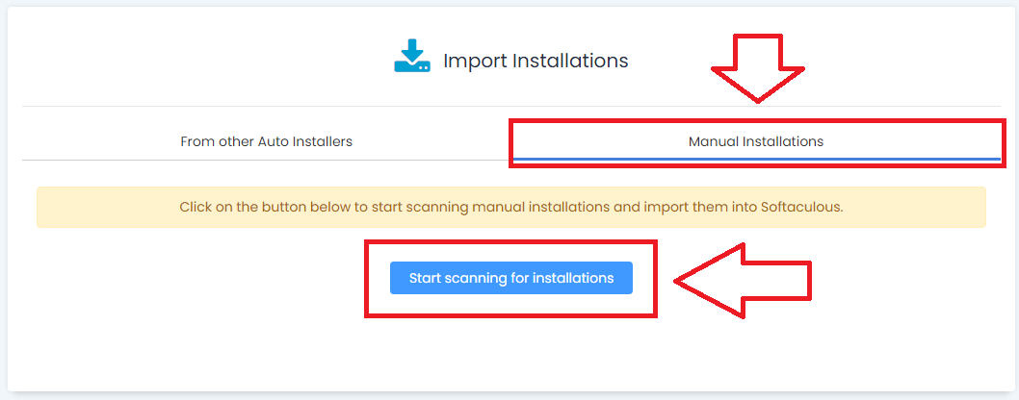The height and width of the screenshot is (400, 1019).
Task: Click the blue underline beneath Manual Installations
Action: (757, 159)
